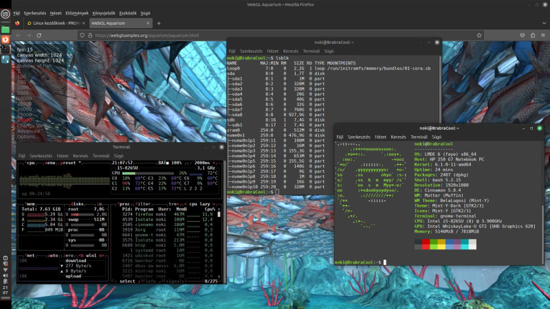Select the WebGL Aquarium tab
This screenshot has width=550, height=309.
click(120, 23)
